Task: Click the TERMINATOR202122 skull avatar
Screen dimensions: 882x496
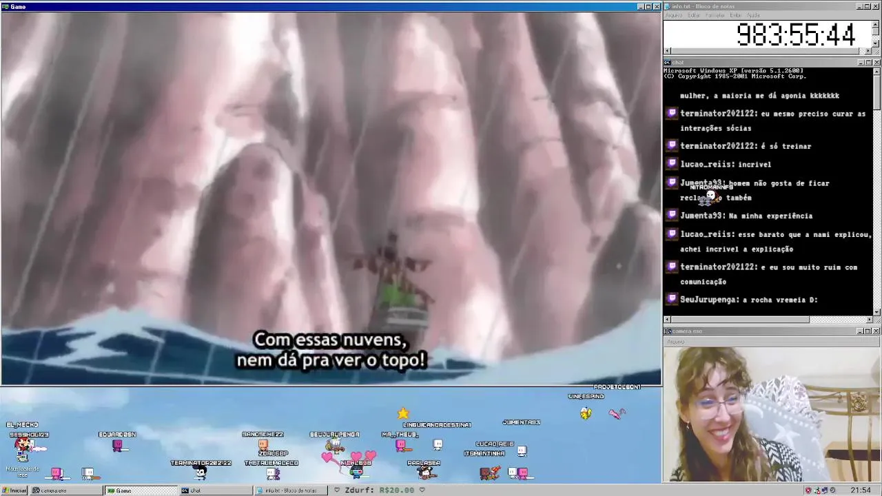Action: click(200, 473)
